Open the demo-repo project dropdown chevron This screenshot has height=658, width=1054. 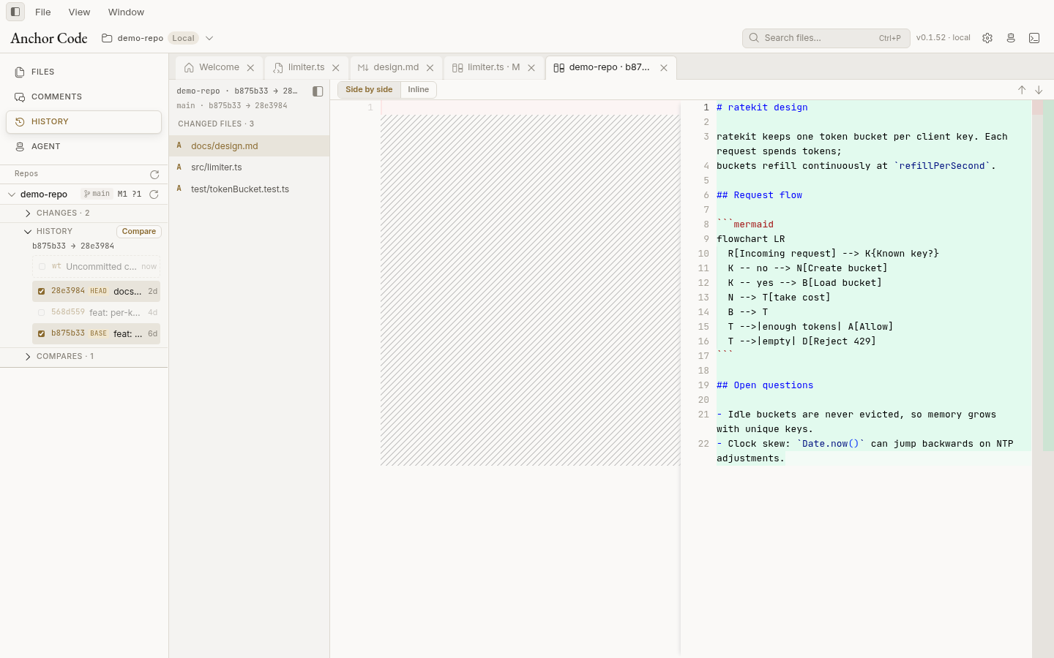[209, 38]
